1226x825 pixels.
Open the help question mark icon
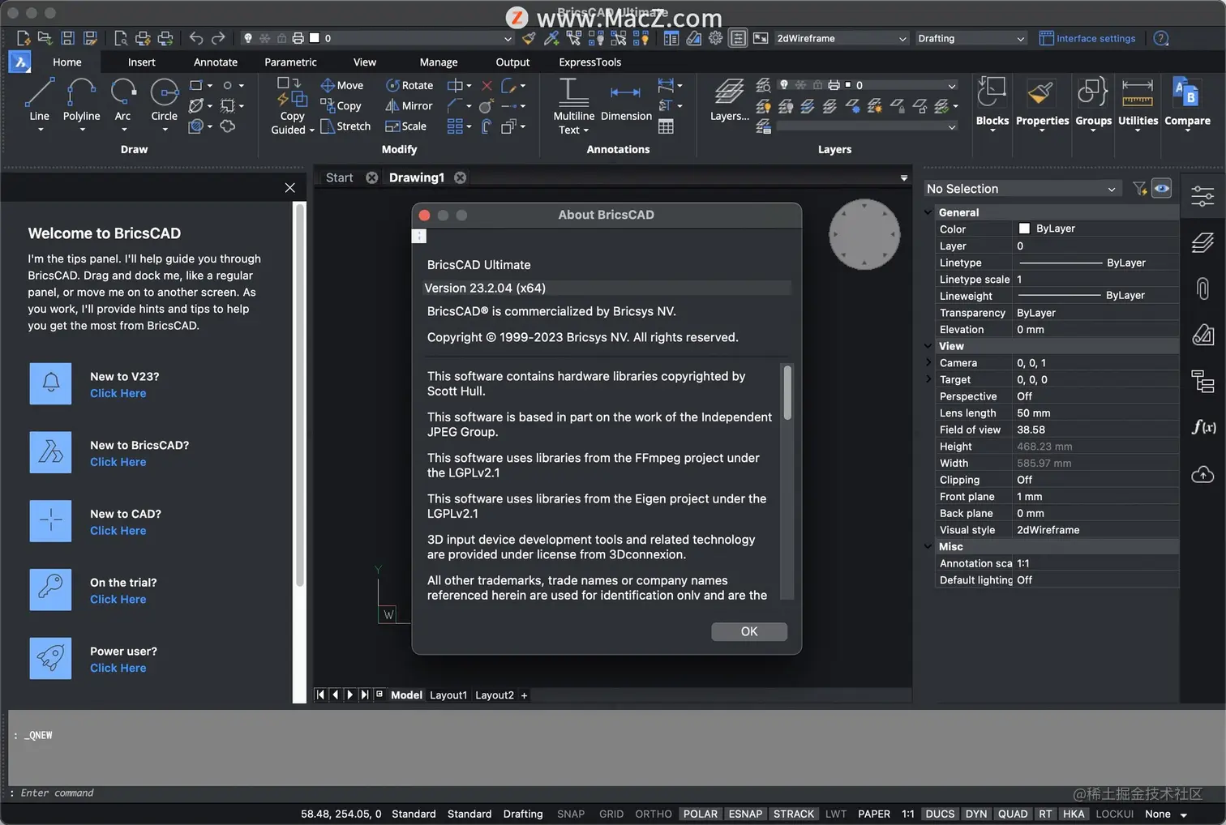click(1161, 38)
